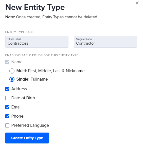
Task: Click the 'Address' label text
Action: click(x=19, y=89)
